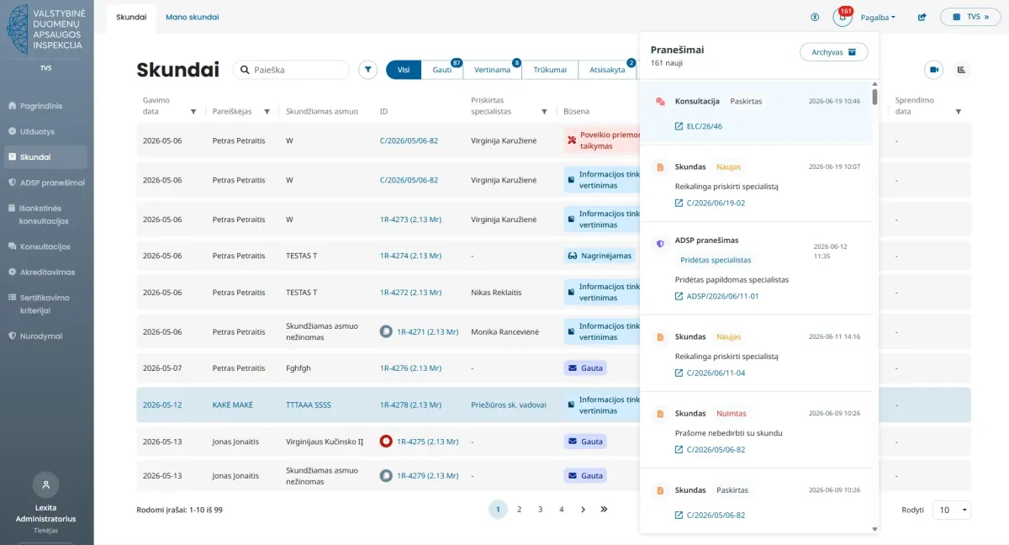
Task: Open complaint link C/2026/06/19-02
Action: point(716,203)
